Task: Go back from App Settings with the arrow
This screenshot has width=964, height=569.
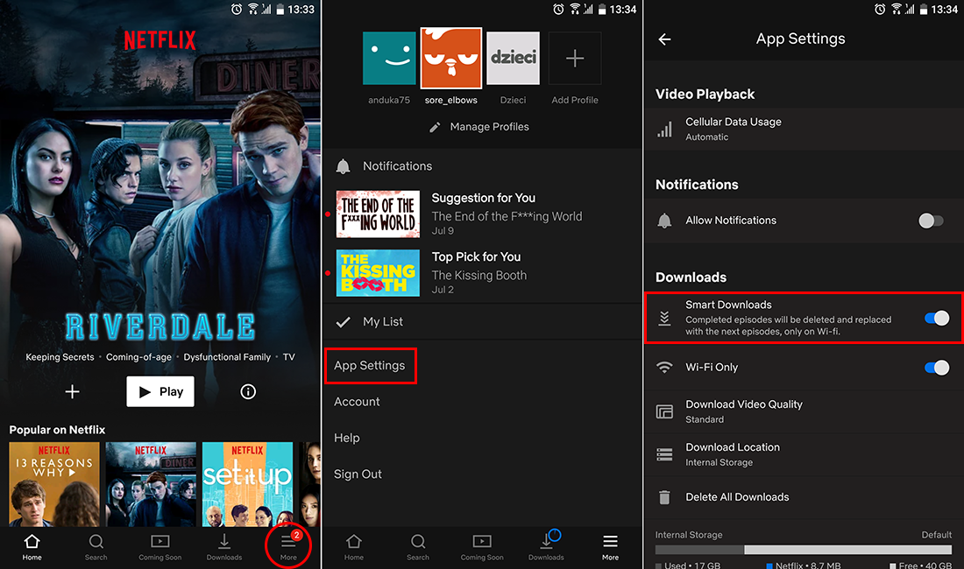Action: (664, 39)
